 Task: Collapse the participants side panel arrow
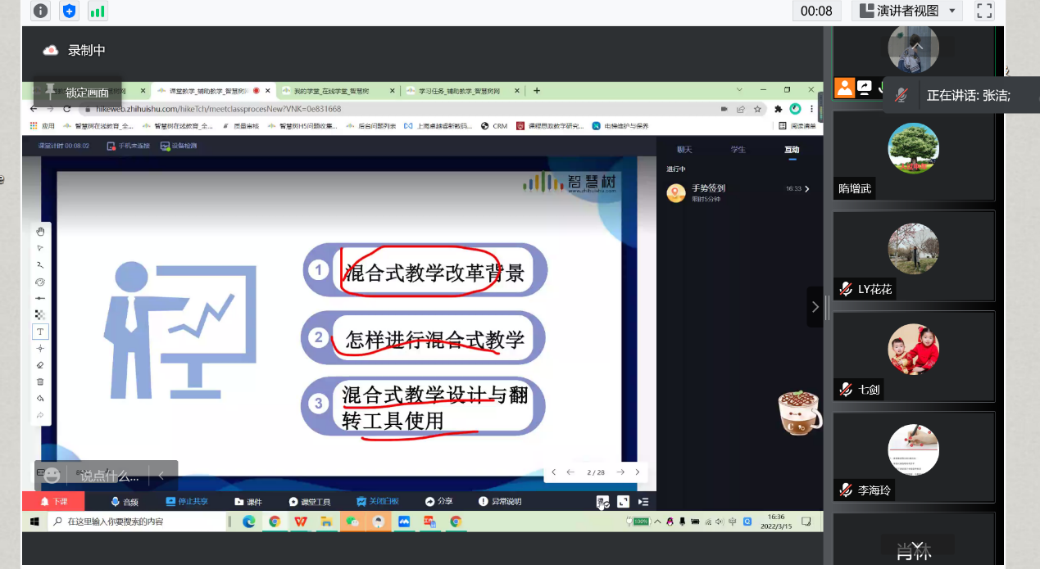pos(815,307)
